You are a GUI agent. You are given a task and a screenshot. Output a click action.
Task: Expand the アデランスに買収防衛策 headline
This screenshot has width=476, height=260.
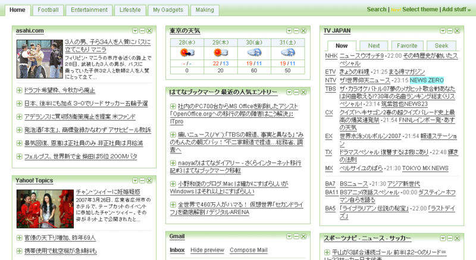click(x=19, y=117)
